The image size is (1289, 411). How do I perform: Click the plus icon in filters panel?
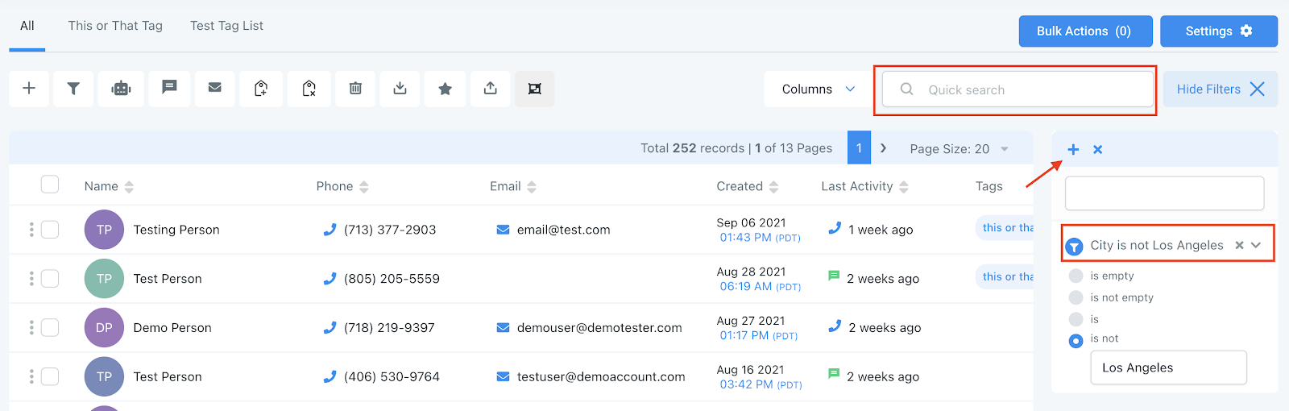(1073, 149)
